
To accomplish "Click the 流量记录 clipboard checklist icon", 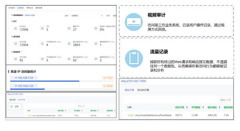I will coord(134,59).
